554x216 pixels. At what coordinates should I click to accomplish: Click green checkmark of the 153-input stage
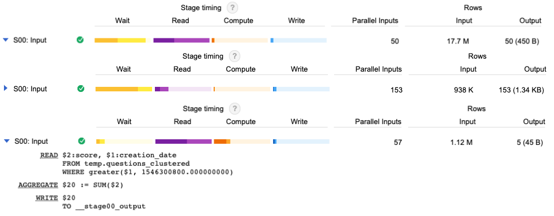(81, 89)
